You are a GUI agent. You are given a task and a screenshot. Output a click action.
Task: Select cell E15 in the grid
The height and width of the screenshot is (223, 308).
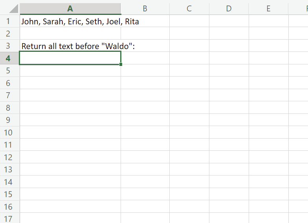coord(268,194)
